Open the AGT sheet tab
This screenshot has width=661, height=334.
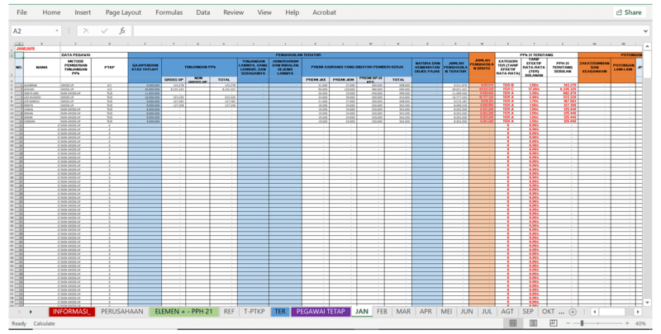507,312
